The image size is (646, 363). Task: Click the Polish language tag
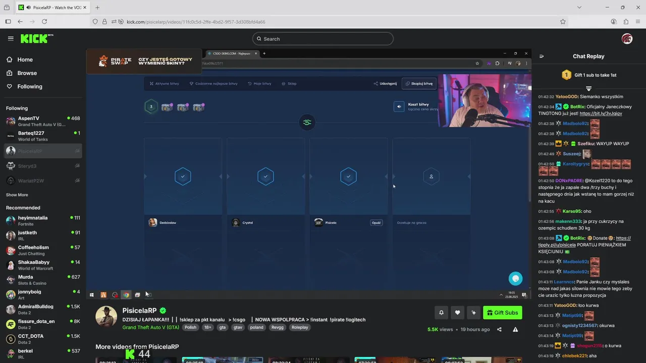(190, 327)
